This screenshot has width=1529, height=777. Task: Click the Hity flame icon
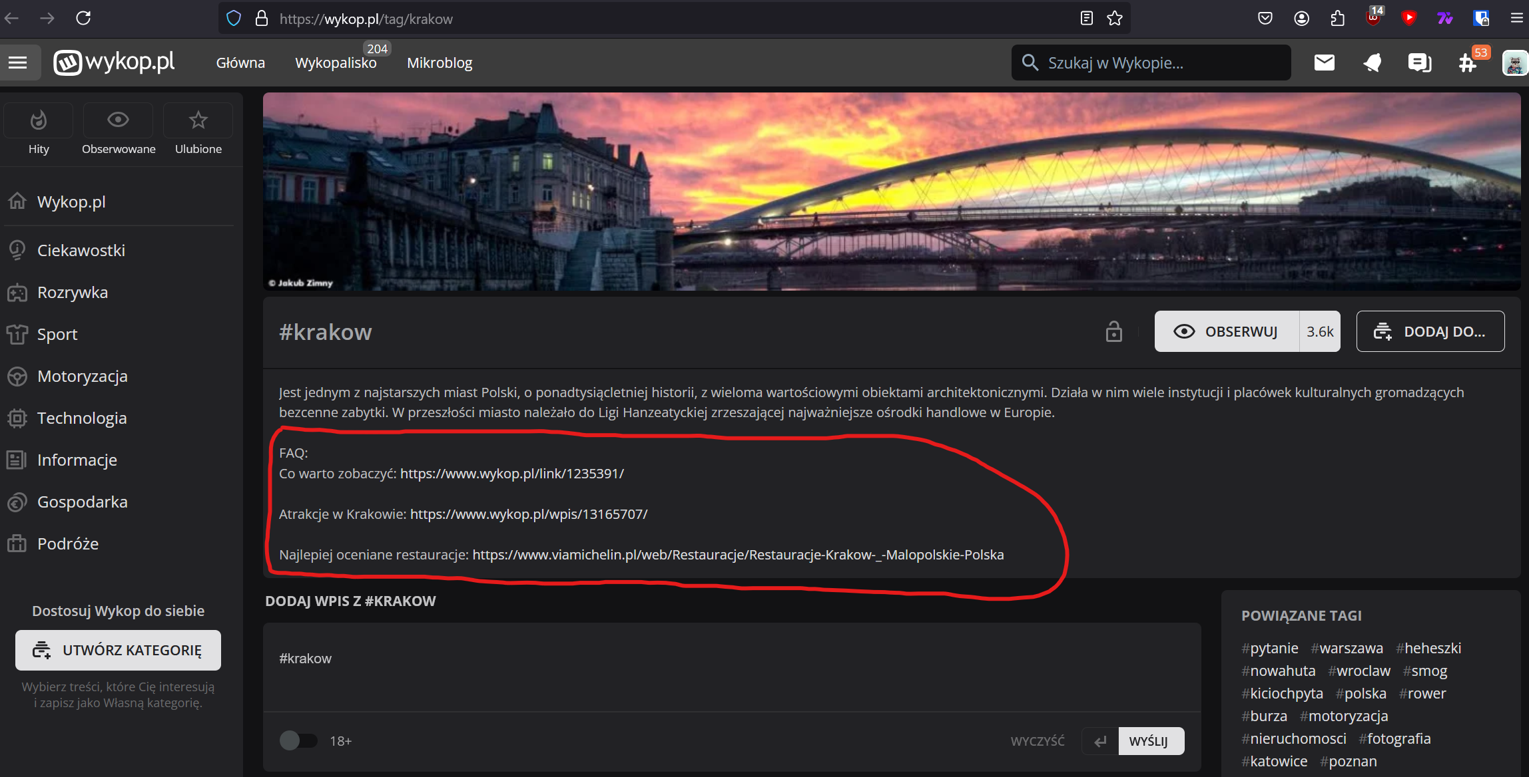click(x=39, y=120)
